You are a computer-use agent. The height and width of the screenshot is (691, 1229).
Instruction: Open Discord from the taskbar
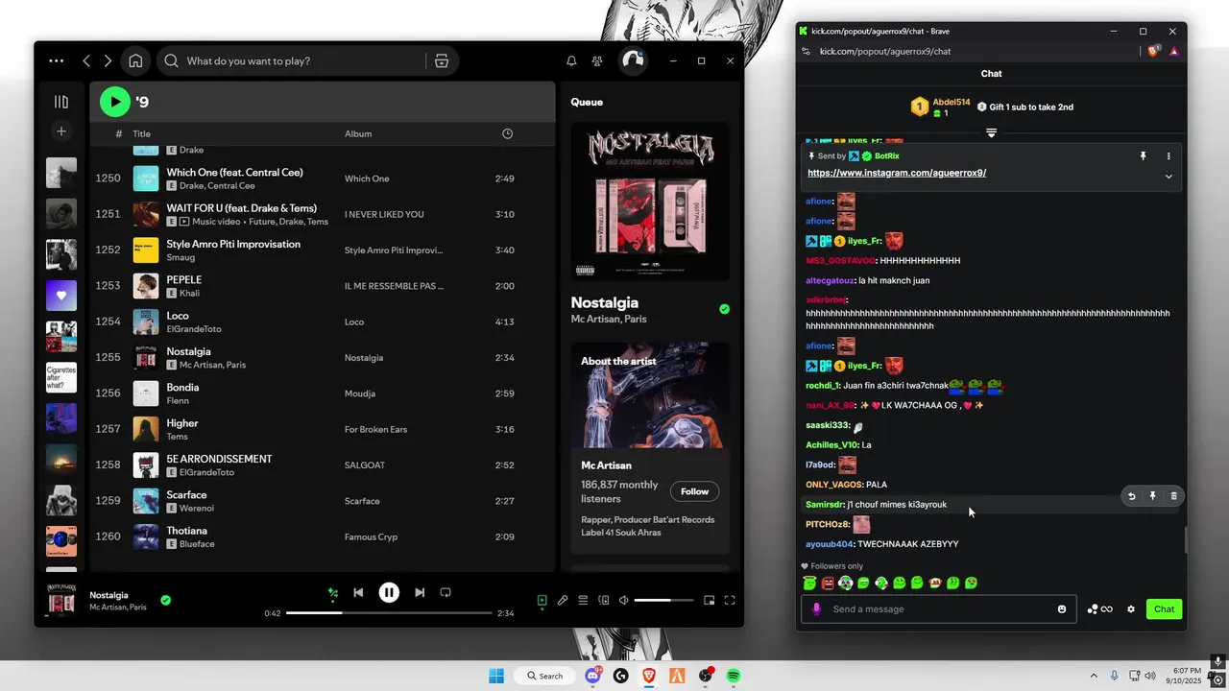coord(593,676)
